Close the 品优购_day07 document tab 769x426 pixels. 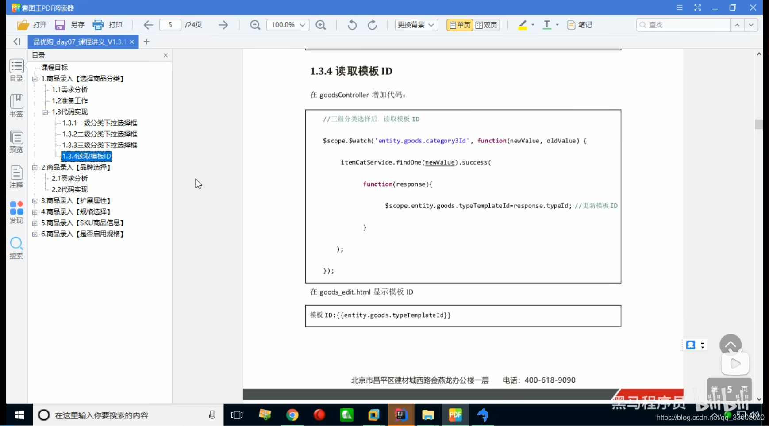pyautogui.click(x=132, y=42)
